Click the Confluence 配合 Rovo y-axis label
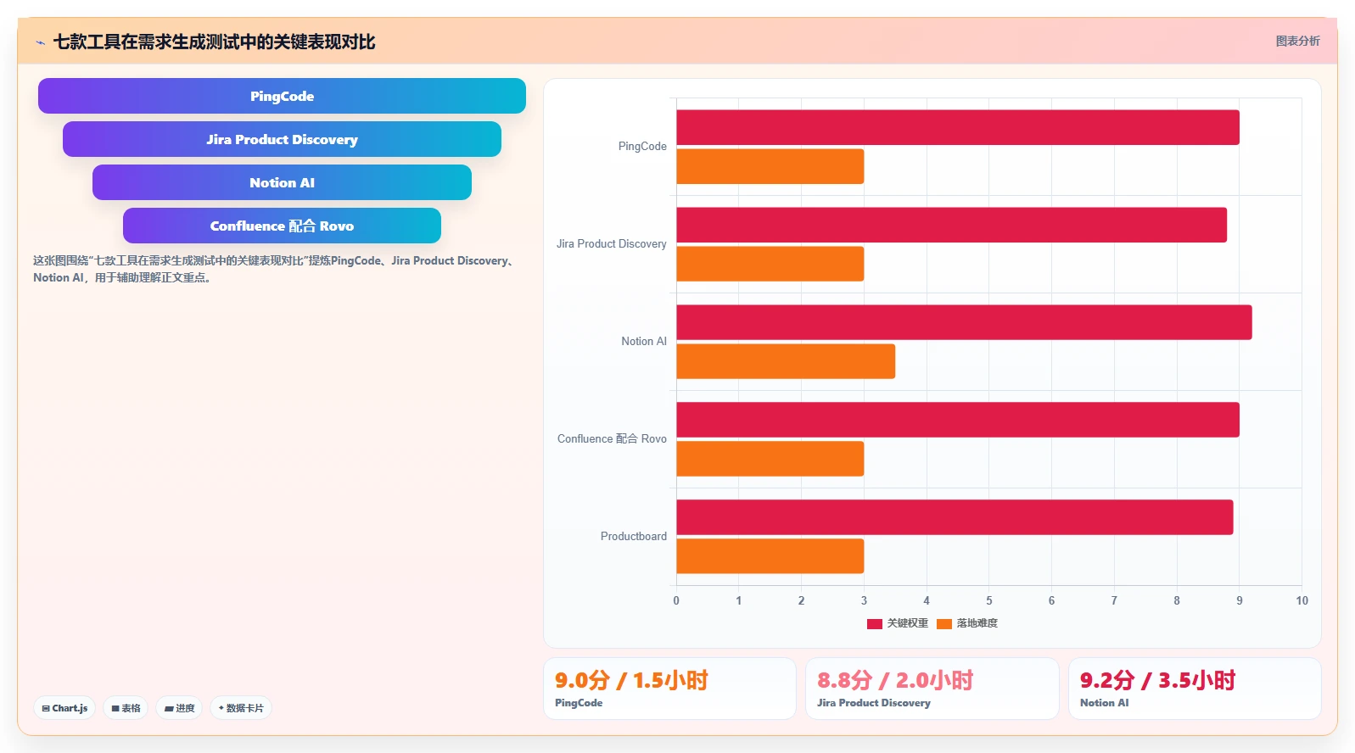 coord(612,439)
